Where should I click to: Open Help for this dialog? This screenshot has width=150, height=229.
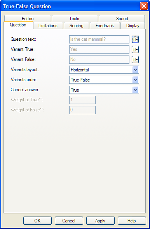click(132, 221)
